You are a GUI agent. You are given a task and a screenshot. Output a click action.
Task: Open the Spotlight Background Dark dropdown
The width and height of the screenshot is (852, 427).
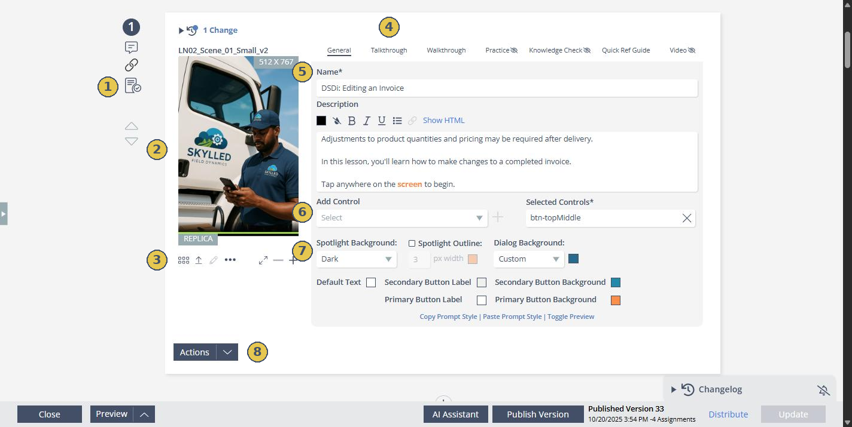click(356, 259)
